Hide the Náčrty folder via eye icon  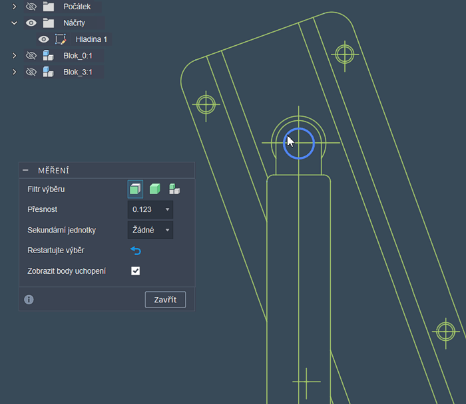(x=31, y=23)
